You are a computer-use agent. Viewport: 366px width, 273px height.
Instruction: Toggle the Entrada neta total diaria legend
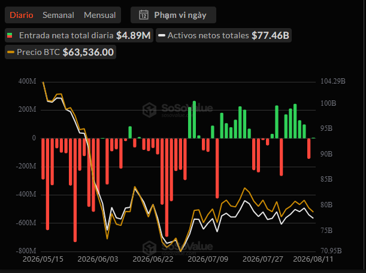pos(79,35)
